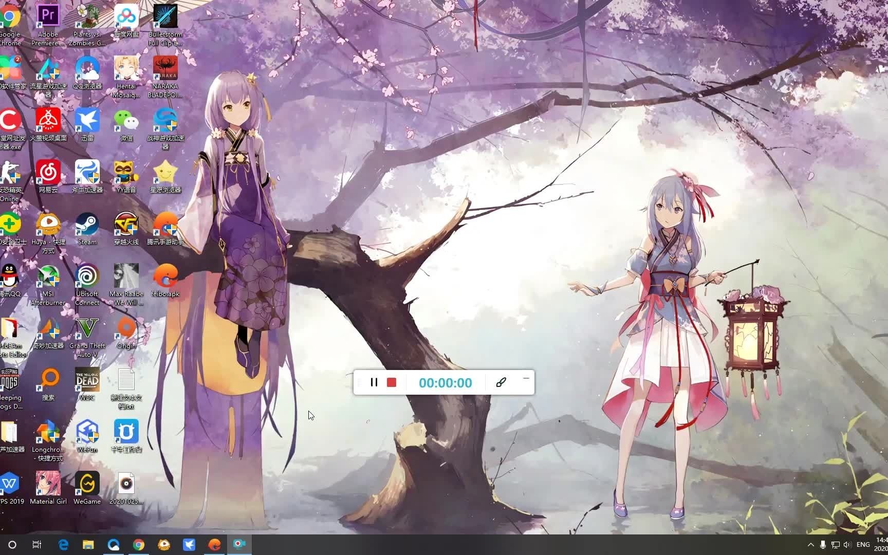Open Xunlei bird icon in taskbar
888x555 pixels.
coord(189,545)
